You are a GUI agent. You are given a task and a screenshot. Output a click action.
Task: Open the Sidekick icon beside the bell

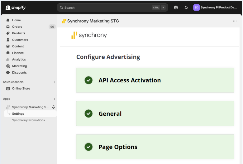pos(176,7)
